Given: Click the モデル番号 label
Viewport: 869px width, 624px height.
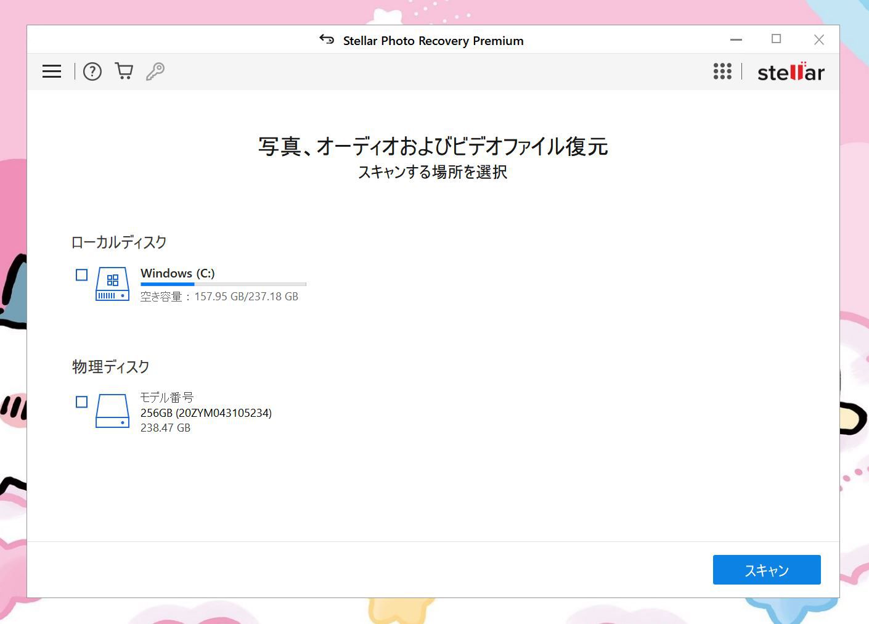Looking at the screenshot, I should pyautogui.click(x=167, y=397).
